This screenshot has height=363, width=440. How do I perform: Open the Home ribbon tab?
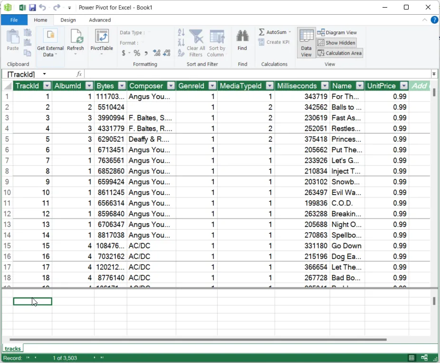point(40,20)
